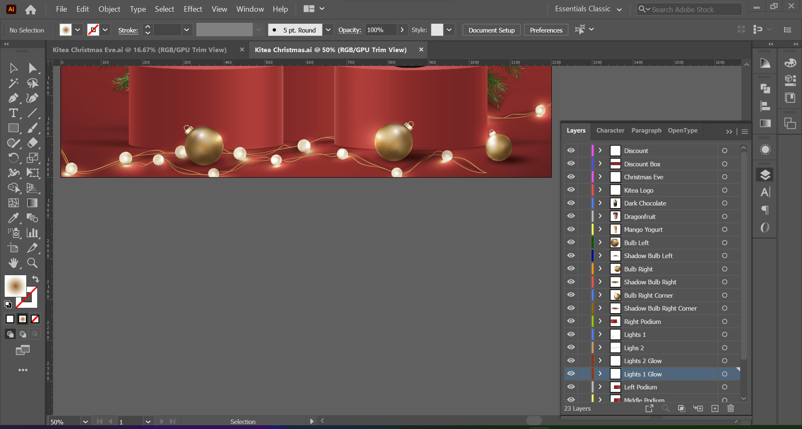Choose the Hand tool
Image resolution: width=802 pixels, height=429 pixels.
pyautogui.click(x=14, y=263)
